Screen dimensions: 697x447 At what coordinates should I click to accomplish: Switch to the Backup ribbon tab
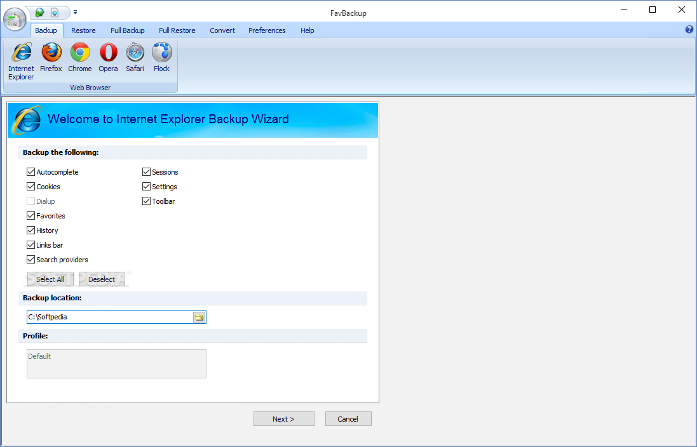pos(46,30)
